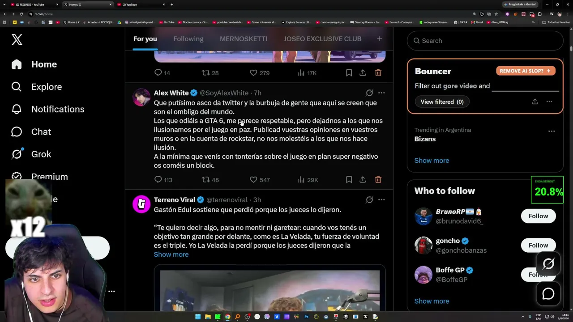Open the Bizans trending topic
573x322 pixels.
[x=425, y=139]
